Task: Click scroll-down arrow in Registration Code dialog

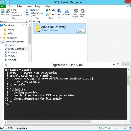Action: (x=128, y=118)
